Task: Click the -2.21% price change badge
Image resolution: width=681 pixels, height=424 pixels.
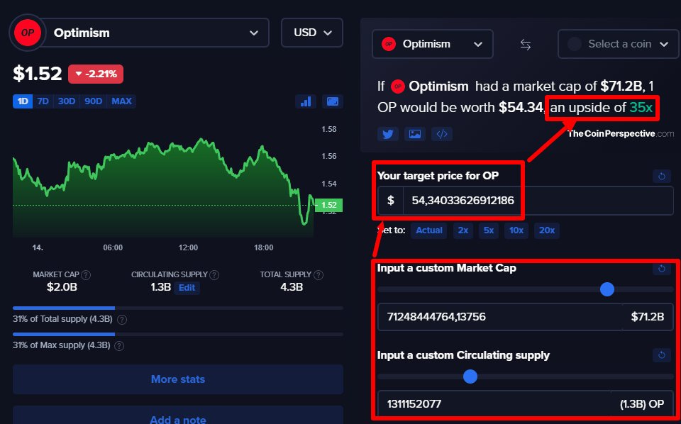Action: (96, 74)
